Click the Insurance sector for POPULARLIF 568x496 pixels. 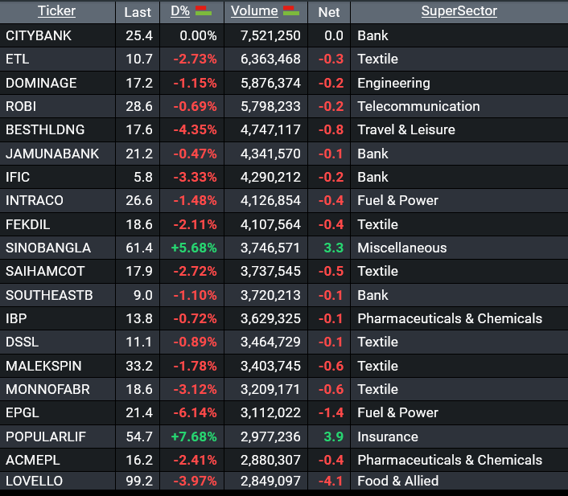coord(387,437)
